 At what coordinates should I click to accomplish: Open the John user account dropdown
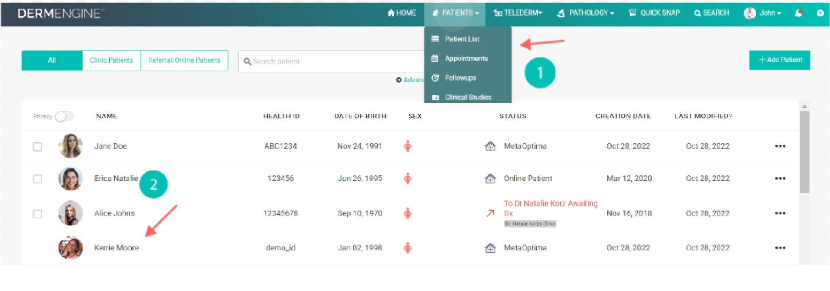tap(762, 13)
